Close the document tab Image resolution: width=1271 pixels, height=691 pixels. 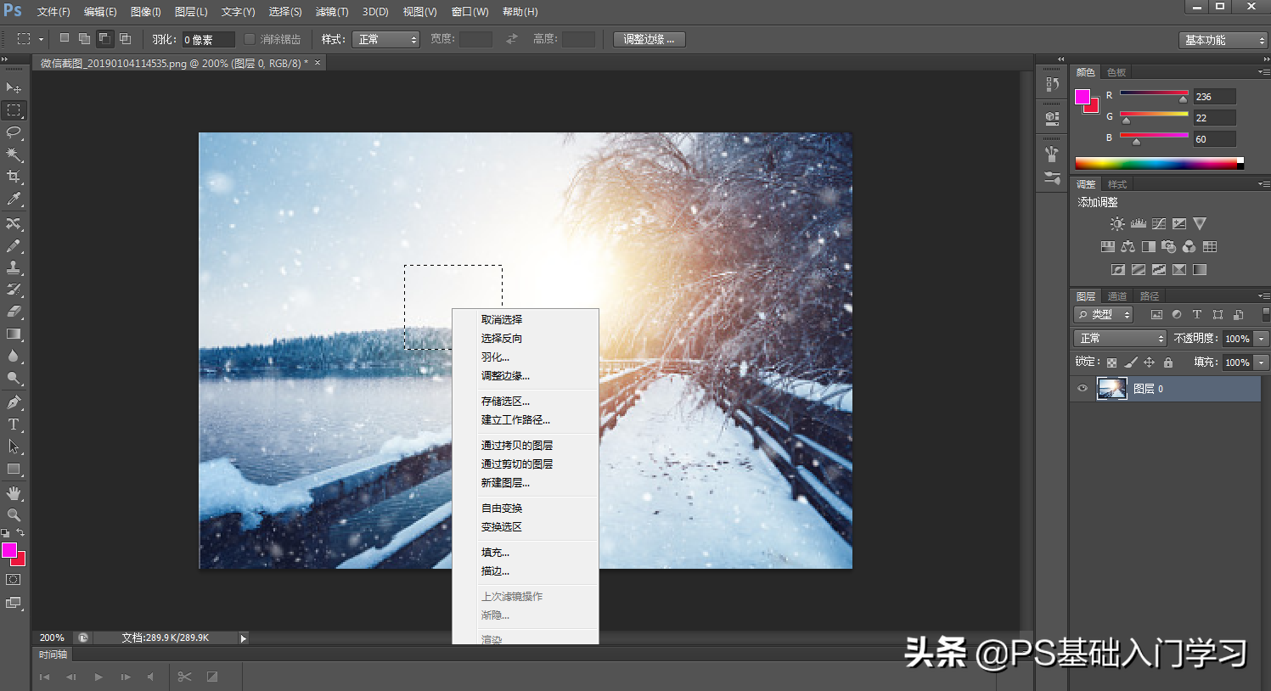(x=318, y=63)
